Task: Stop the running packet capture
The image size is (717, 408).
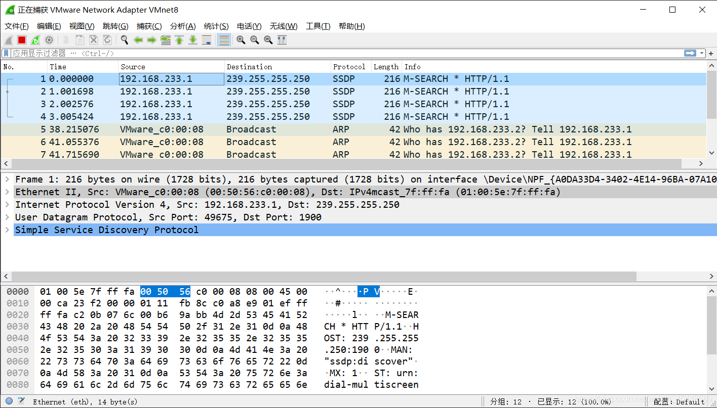Action: coord(22,40)
